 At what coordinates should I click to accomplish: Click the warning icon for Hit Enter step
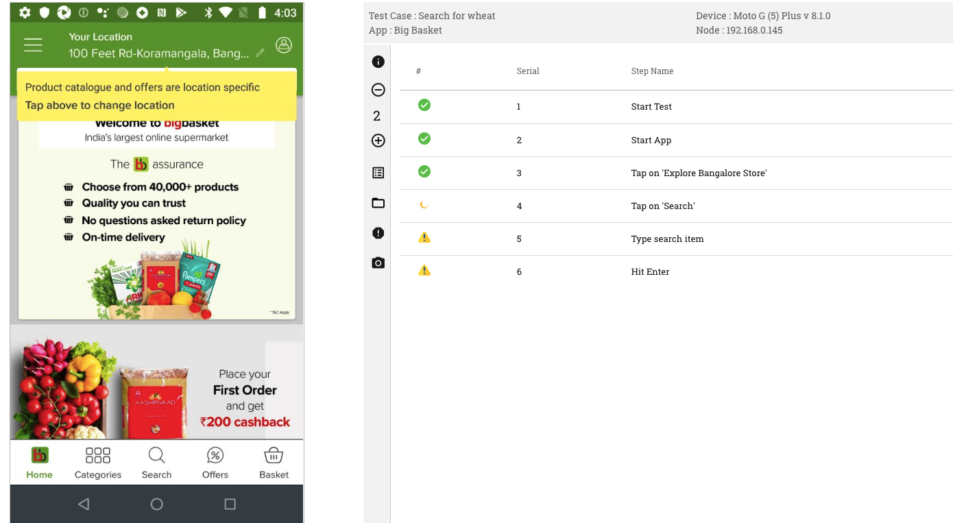(424, 270)
